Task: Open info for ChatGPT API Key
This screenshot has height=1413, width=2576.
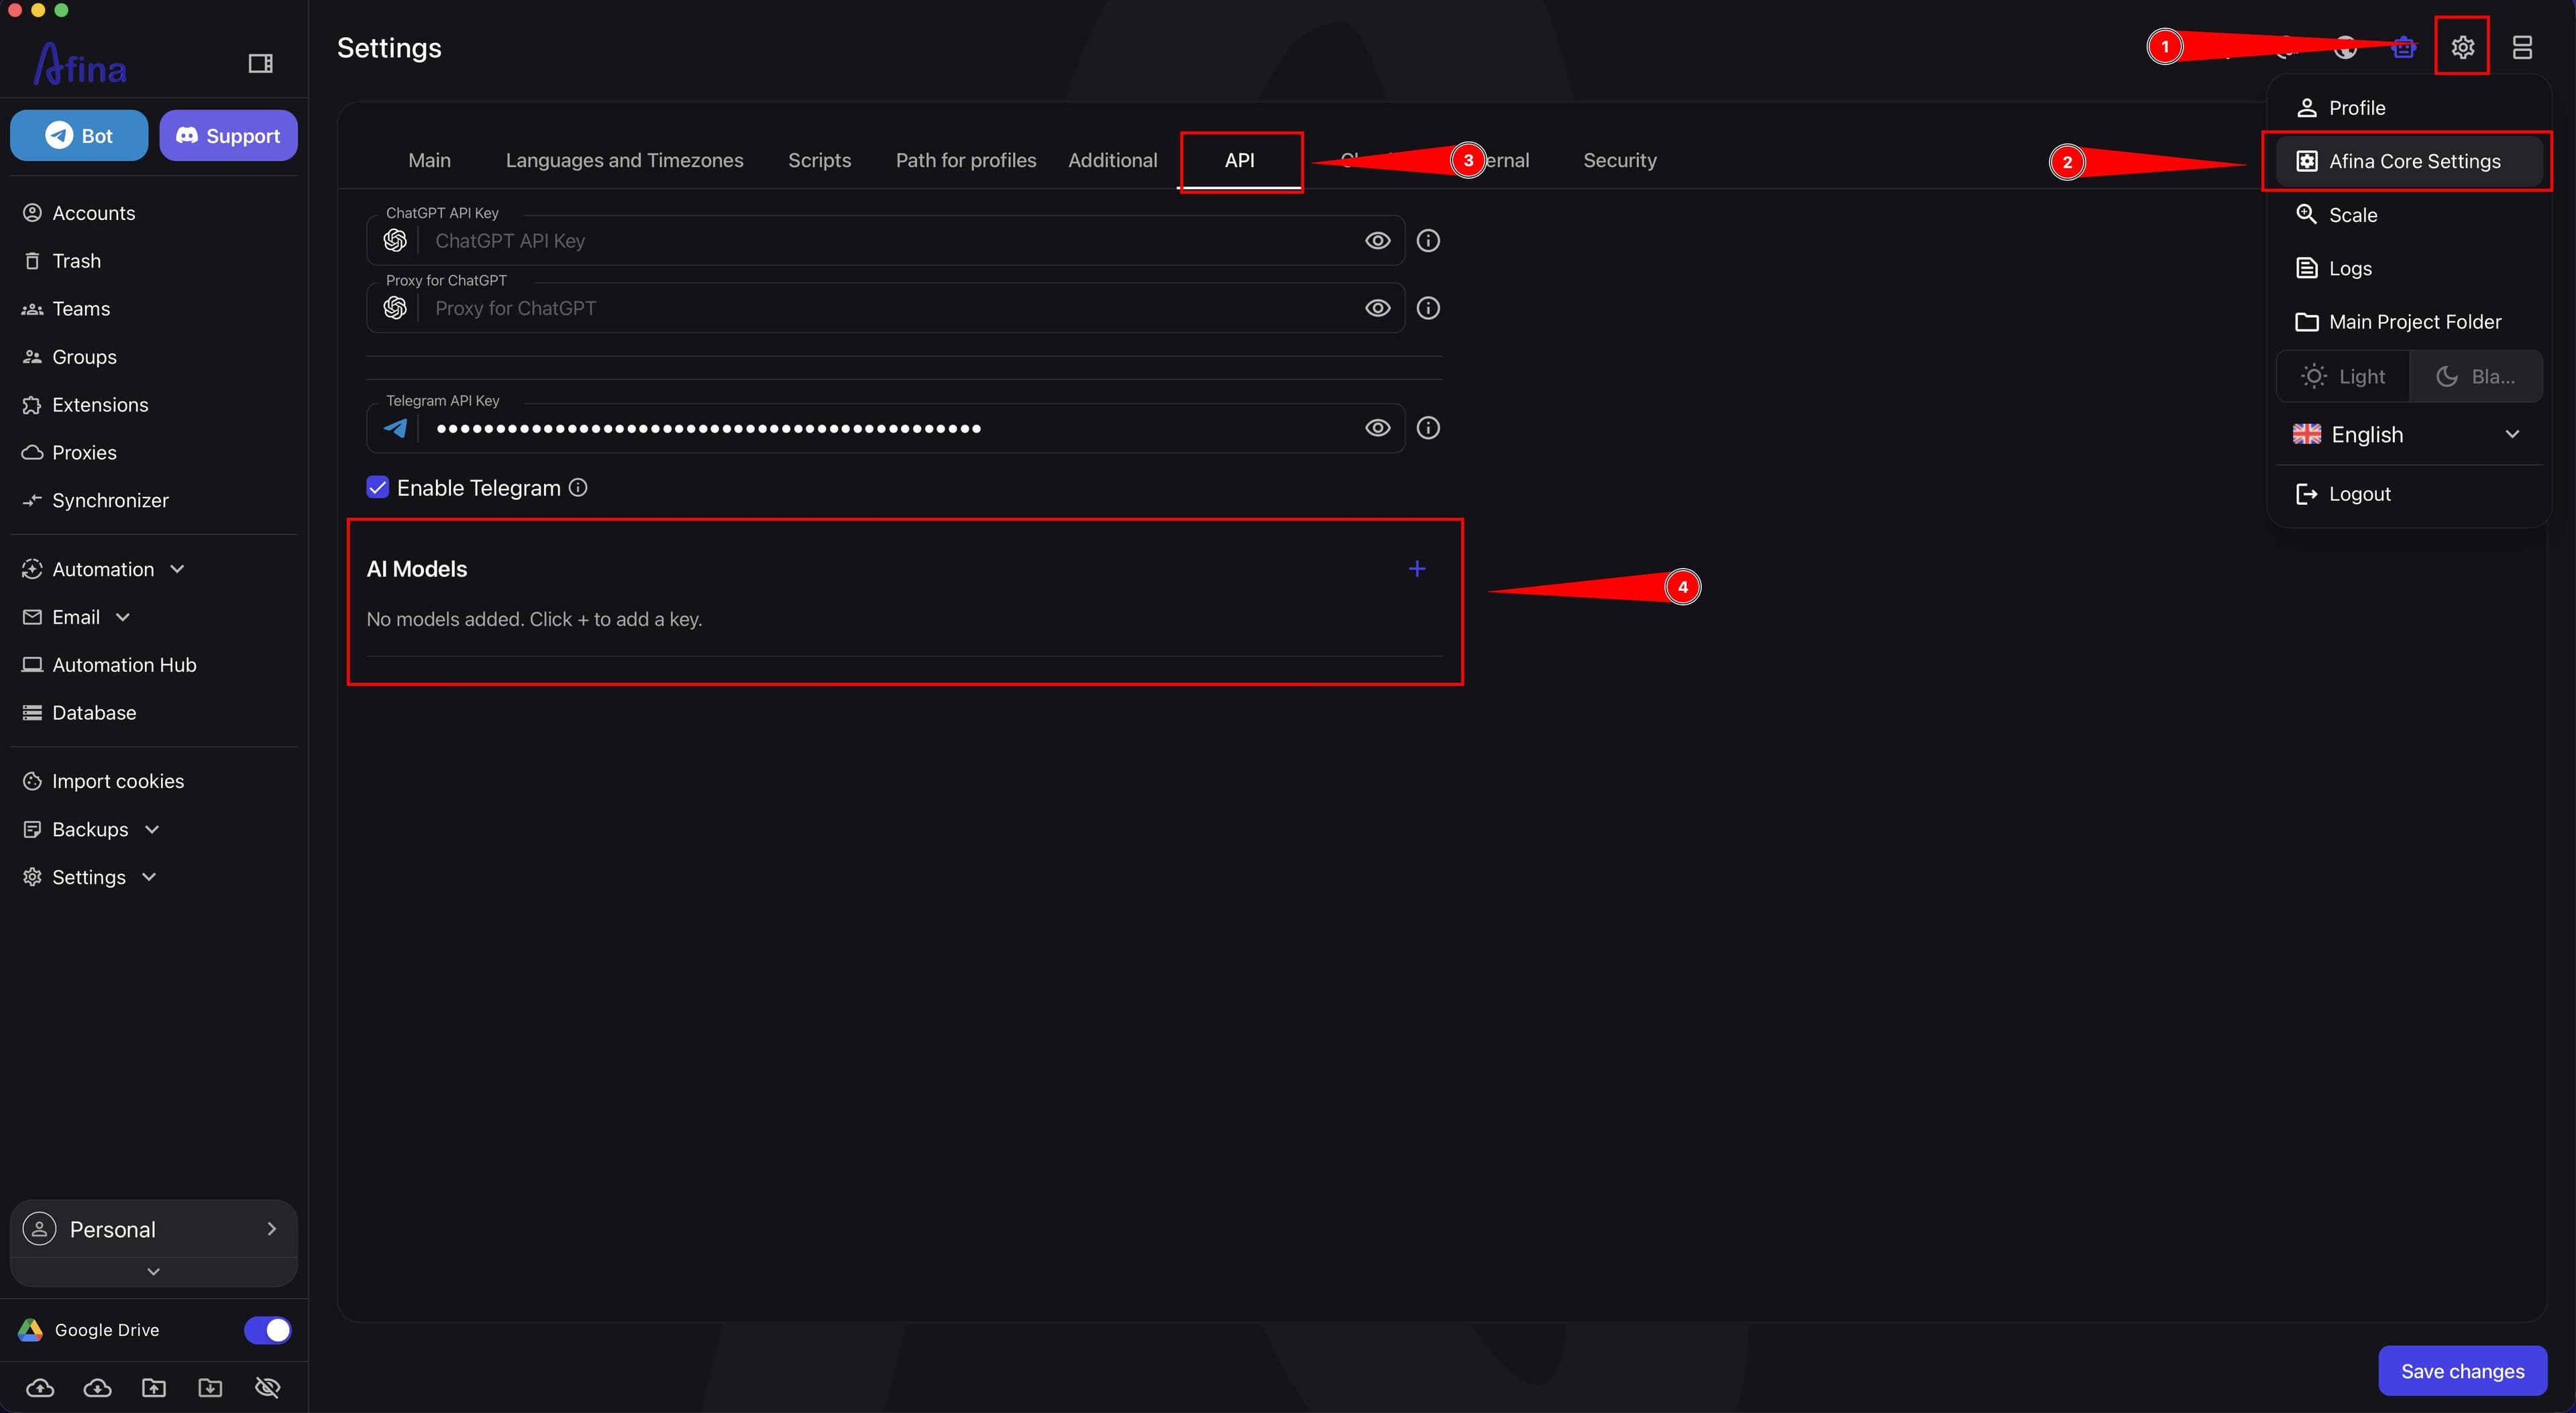Action: [x=1428, y=241]
